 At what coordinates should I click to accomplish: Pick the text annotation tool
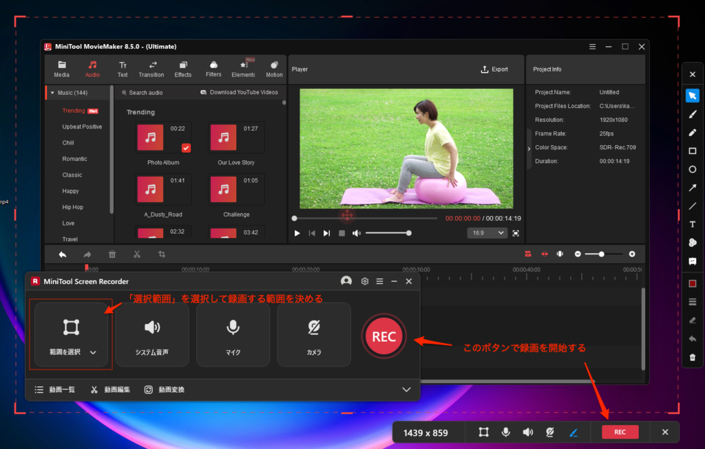tap(693, 224)
